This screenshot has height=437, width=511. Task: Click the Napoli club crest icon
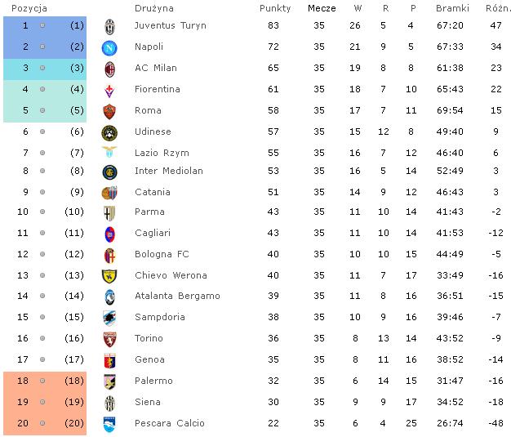point(109,47)
